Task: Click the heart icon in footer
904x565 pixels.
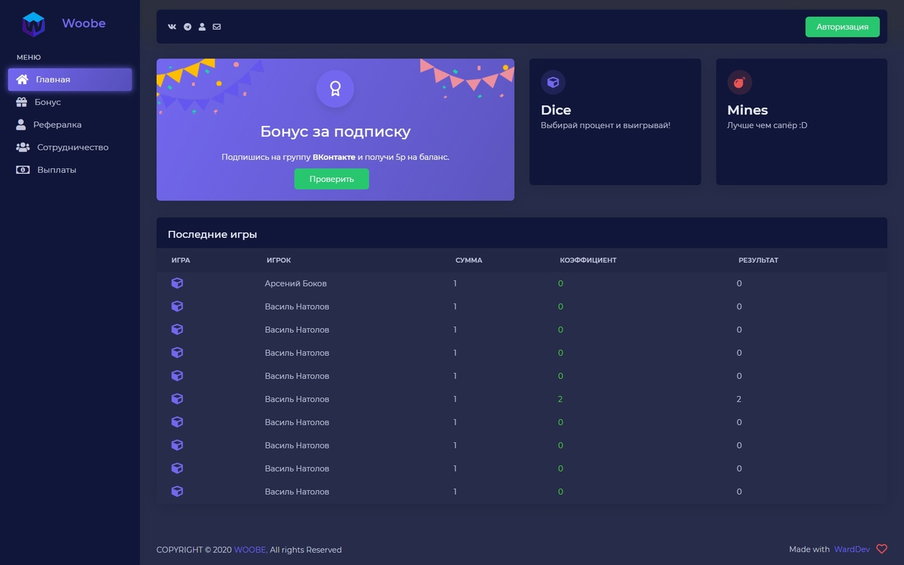Action: pos(881,549)
